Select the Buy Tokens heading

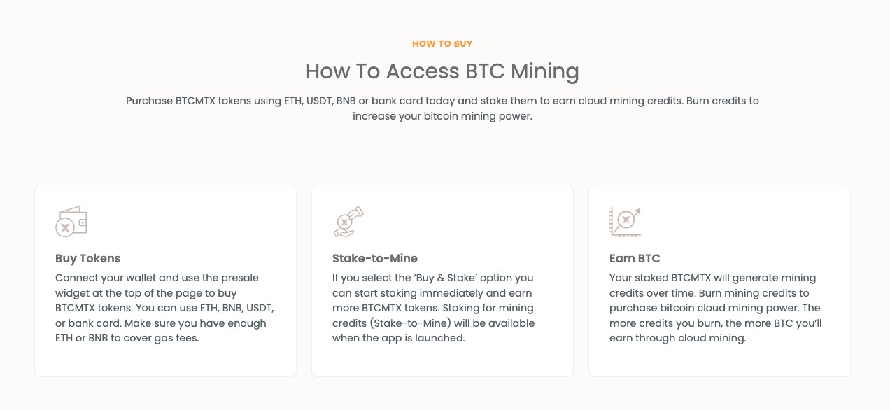tap(88, 258)
